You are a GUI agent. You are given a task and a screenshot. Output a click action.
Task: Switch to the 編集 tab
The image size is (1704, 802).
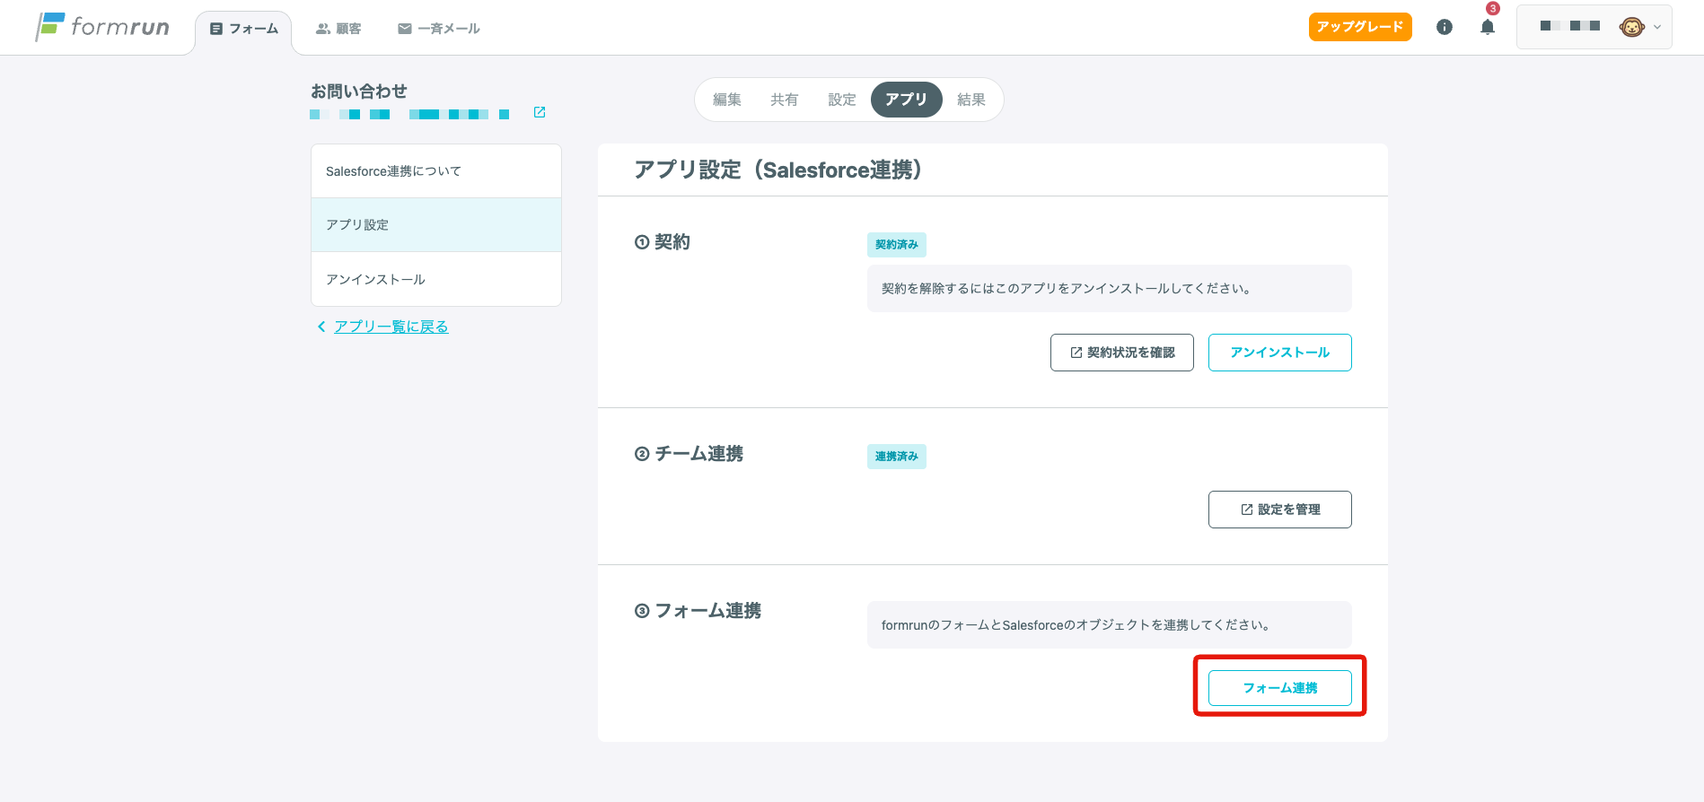coord(727,100)
